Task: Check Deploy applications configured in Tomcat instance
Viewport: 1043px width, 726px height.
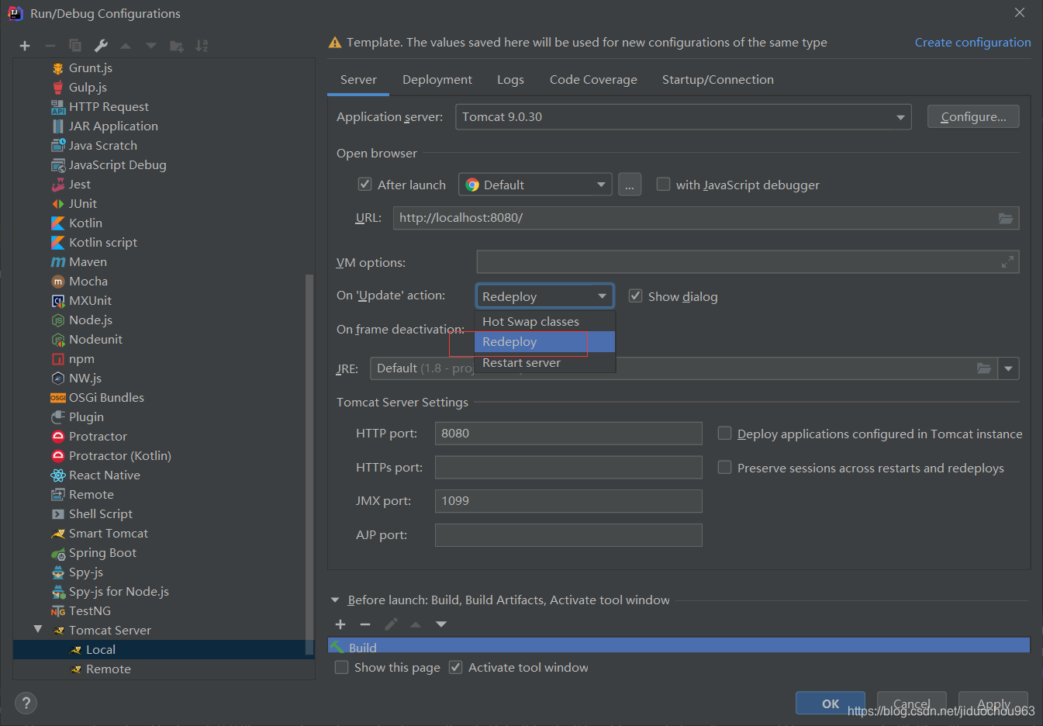Action: 724,434
